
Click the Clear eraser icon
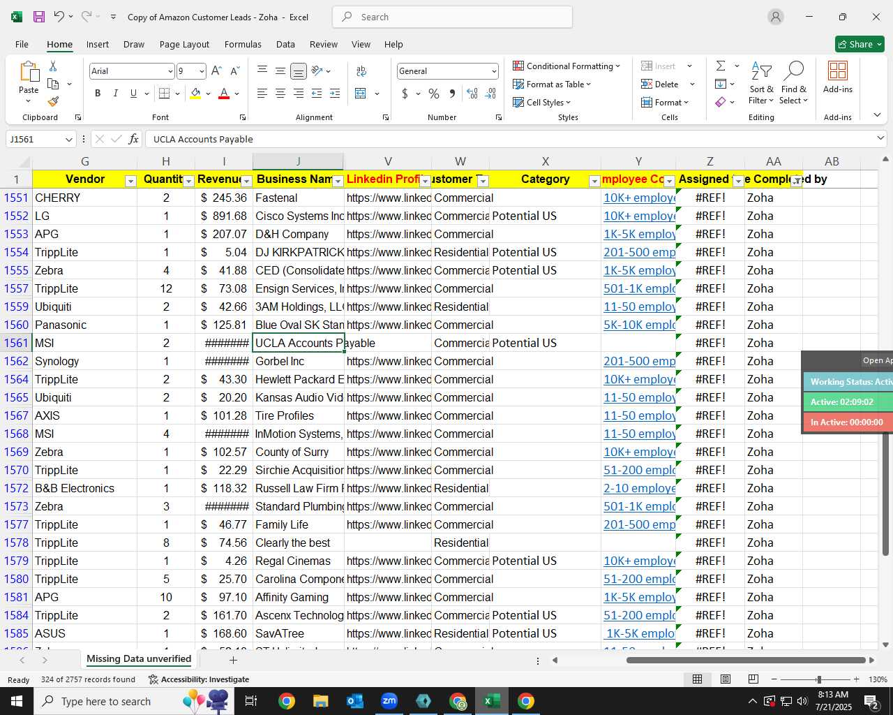721,102
